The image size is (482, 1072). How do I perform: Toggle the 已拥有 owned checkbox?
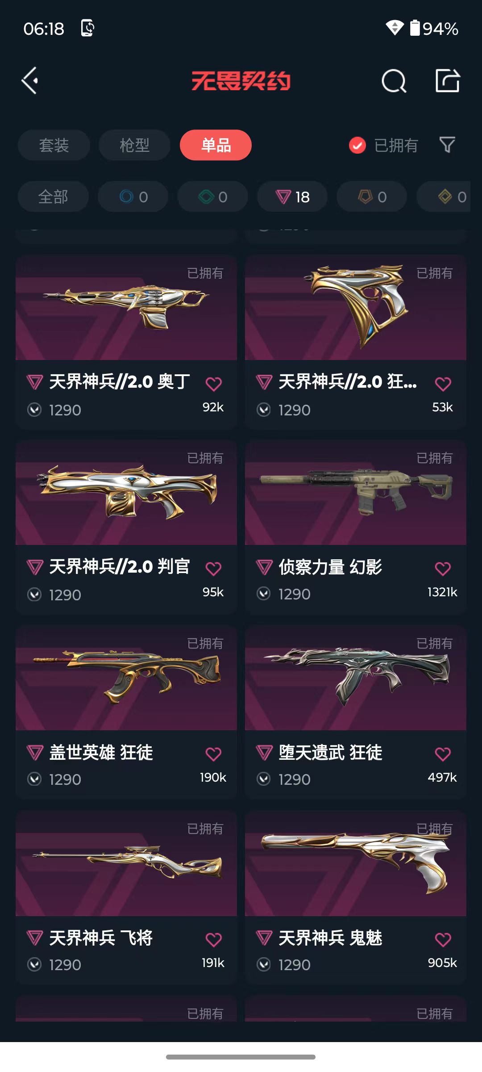click(357, 145)
